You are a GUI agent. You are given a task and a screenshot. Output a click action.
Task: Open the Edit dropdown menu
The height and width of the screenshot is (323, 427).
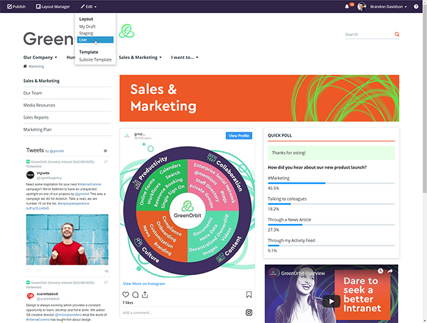coord(89,7)
